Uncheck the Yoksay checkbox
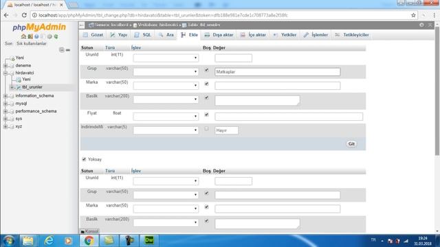This screenshot has height=247, width=440. tap(84, 159)
